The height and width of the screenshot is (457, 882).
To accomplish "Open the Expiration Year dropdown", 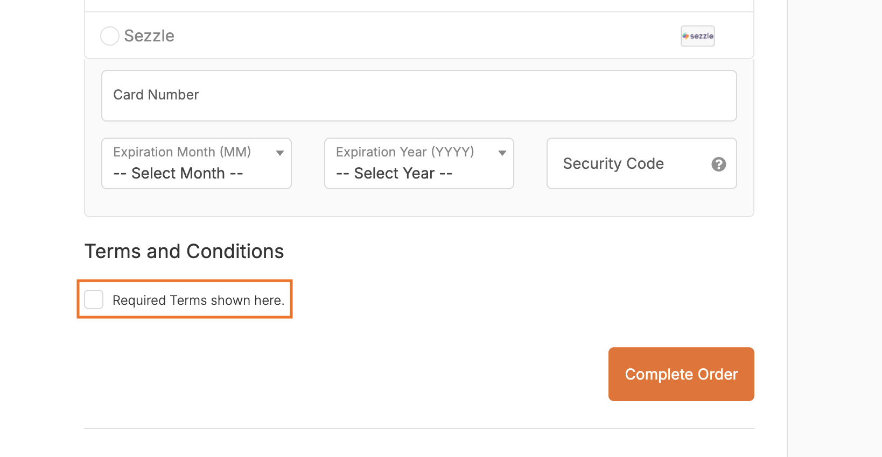I will click(419, 163).
